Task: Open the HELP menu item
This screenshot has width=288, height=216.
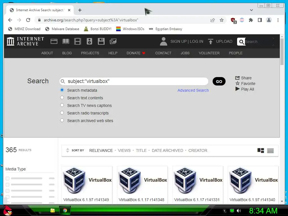Action: click(x=113, y=53)
